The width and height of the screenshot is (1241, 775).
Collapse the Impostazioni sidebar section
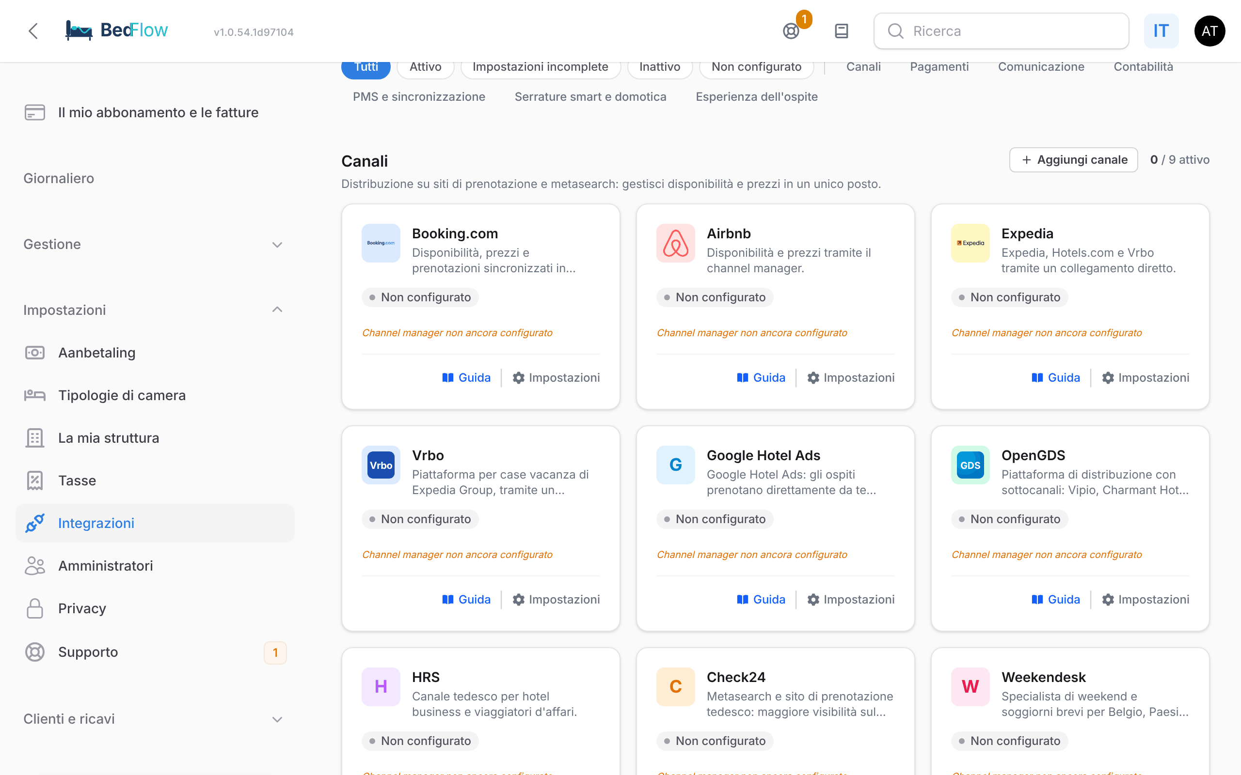(155, 310)
